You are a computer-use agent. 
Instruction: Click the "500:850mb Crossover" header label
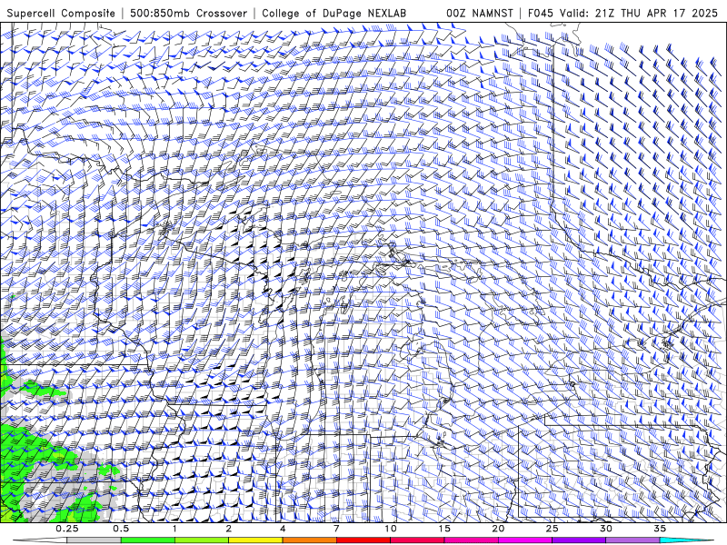(x=188, y=14)
